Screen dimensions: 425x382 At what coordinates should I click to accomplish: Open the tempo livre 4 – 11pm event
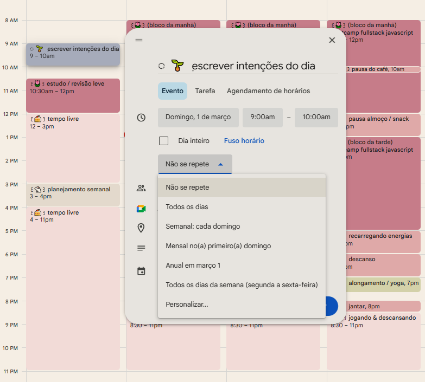point(73,288)
